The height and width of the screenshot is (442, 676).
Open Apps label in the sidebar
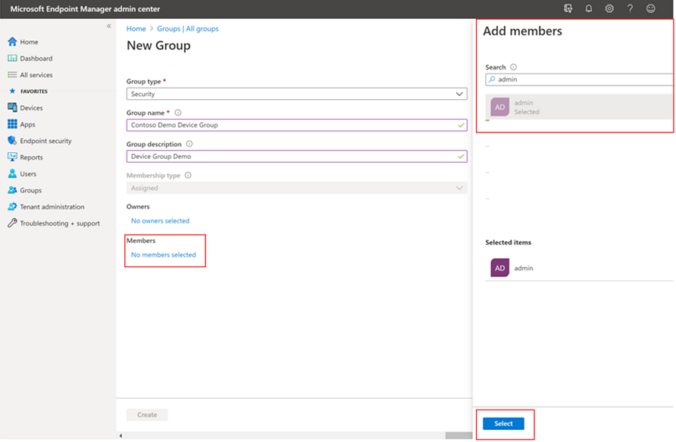(x=27, y=124)
